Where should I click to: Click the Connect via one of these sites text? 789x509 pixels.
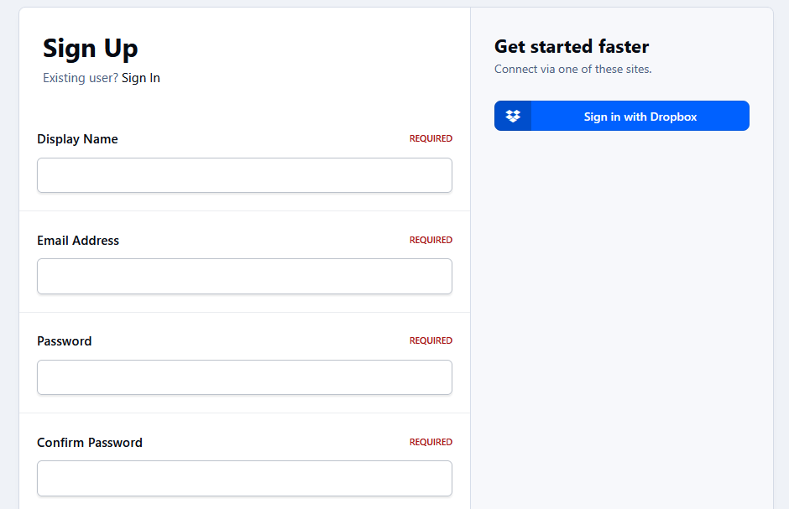pyautogui.click(x=572, y=70)
